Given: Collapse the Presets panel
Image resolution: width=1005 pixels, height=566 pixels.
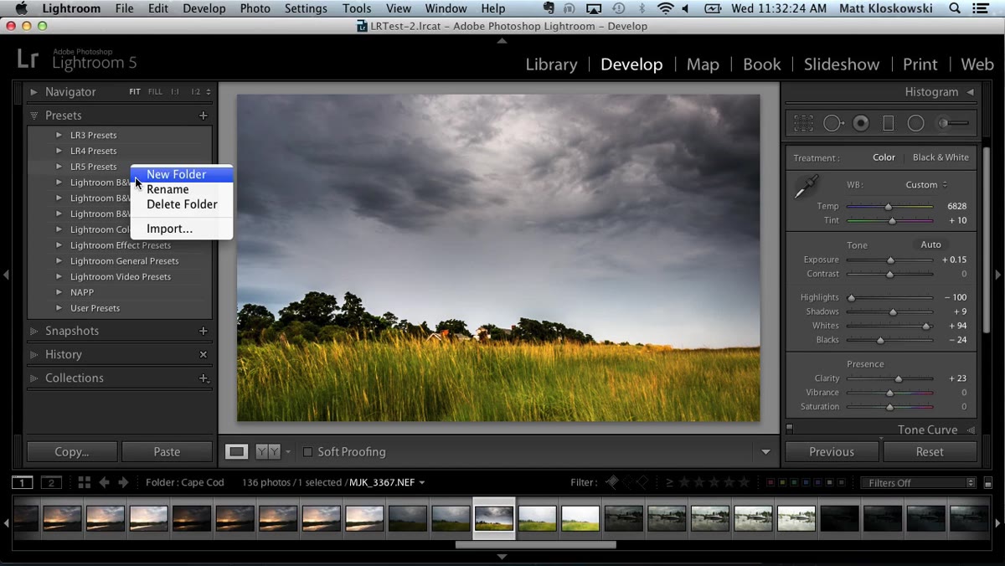Looking at the screenshot, I should (33, 116).
